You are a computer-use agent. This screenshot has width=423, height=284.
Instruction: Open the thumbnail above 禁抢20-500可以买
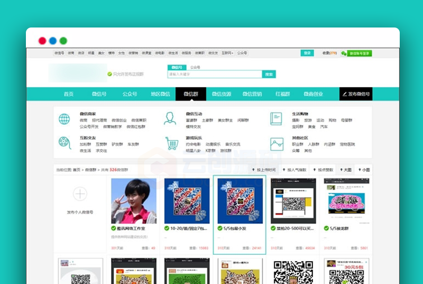(293, 201)
